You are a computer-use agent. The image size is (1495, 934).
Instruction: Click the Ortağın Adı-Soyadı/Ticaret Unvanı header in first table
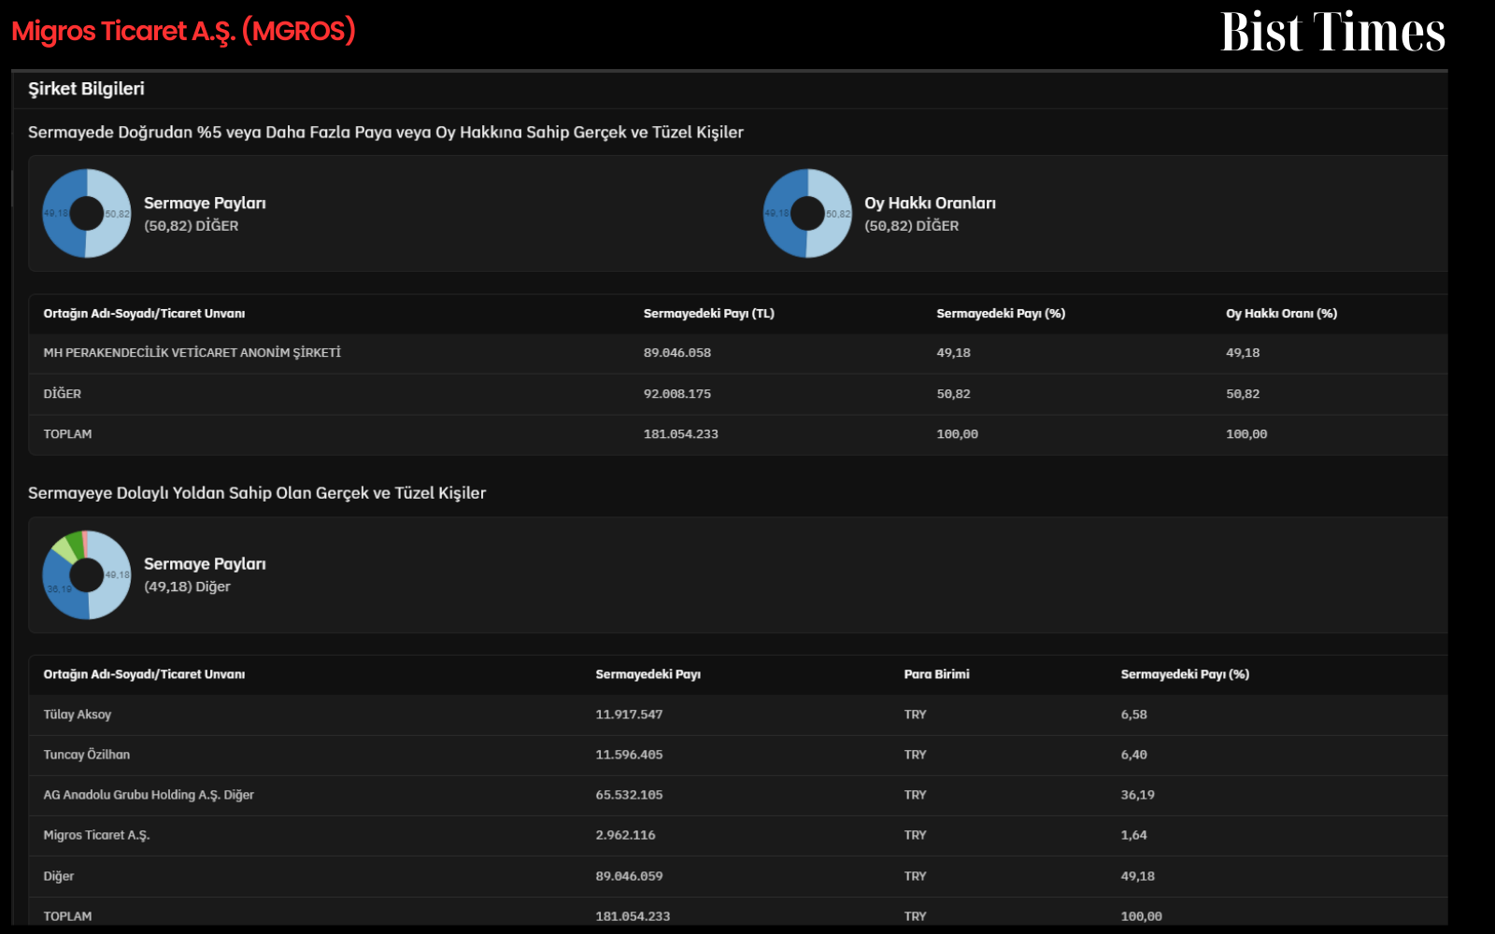(x=144, y=314)
